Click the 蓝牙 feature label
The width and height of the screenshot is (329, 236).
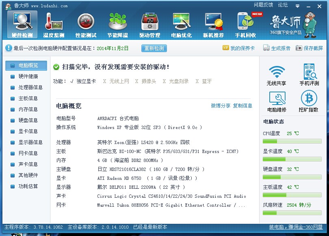pos(207,81)
